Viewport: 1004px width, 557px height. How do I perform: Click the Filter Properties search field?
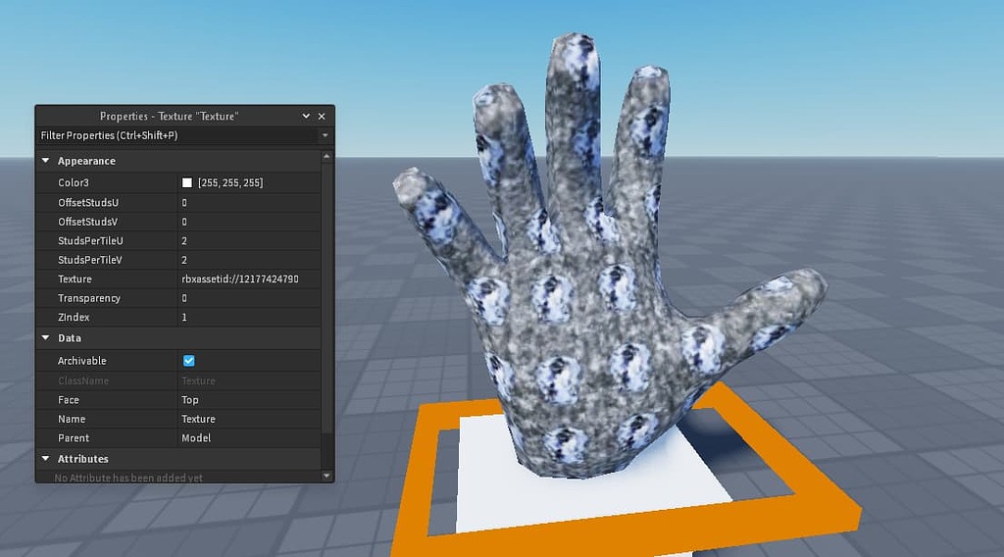point(178,135)
